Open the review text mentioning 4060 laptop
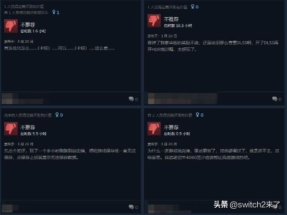Viewport: 287px width, 215px height. [x=213, y=154]
